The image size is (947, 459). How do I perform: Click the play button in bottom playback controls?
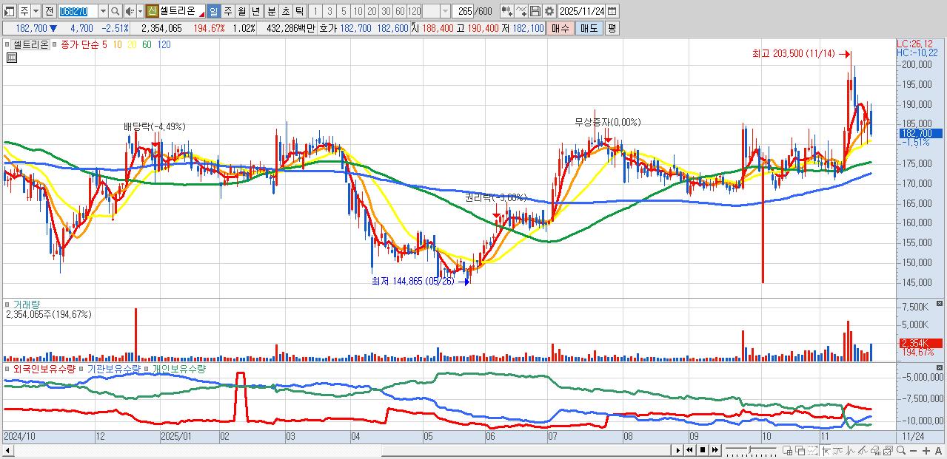(x=678, y=450)
